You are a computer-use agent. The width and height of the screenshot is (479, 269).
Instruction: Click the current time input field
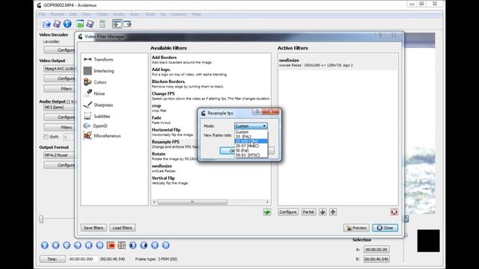click(x=82, y=259)
